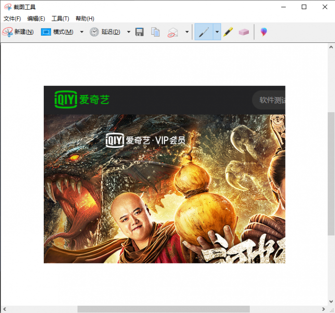This screenshot has width=335, height=313.
Task: Click the horizontal scrollbar thumb
Action: tap(164, 309)
